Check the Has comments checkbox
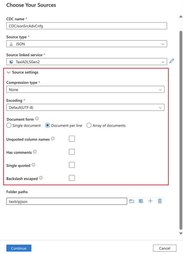Screen dimensions: 183x254 click(72, 152)
